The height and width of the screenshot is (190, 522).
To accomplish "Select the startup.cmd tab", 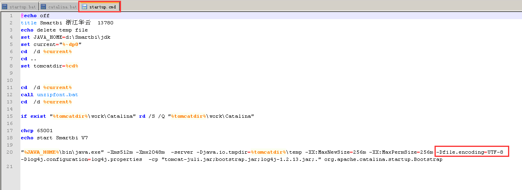I will click(x=99, y=6).
